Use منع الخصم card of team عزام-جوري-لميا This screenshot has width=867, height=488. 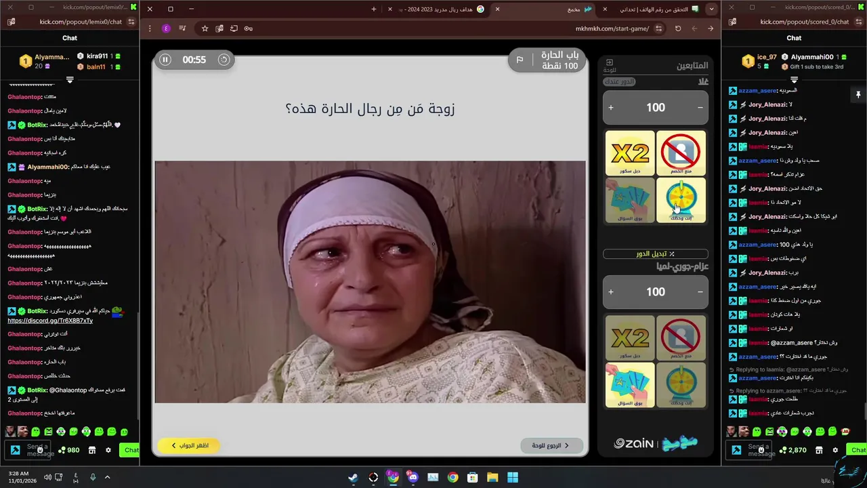(x=681, y=338)
